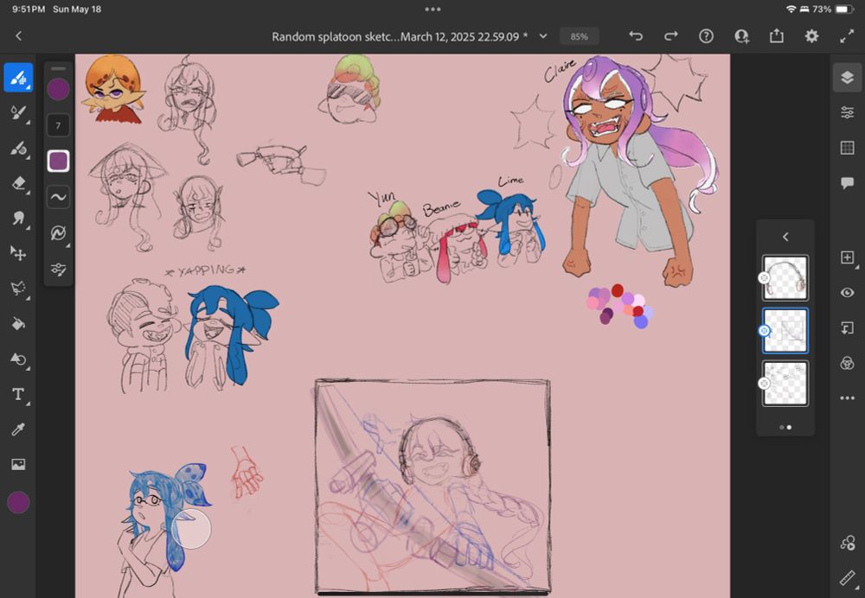This screenshot has width=865, height=598.
Task: Toggle the Layers panel icon
Action: point(847,78)
